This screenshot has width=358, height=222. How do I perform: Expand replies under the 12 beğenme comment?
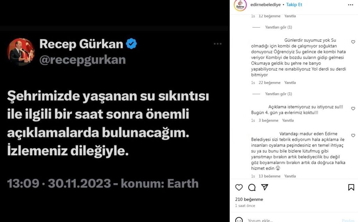coord(278,27)
